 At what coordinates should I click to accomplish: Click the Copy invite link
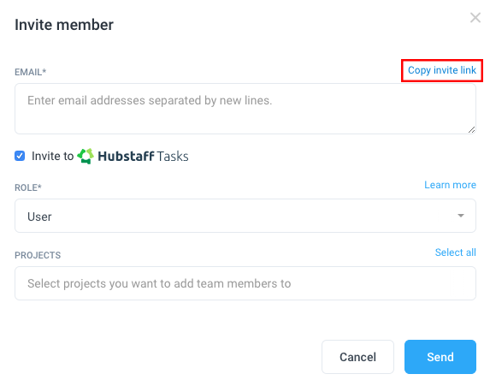[x=442, y=70]
